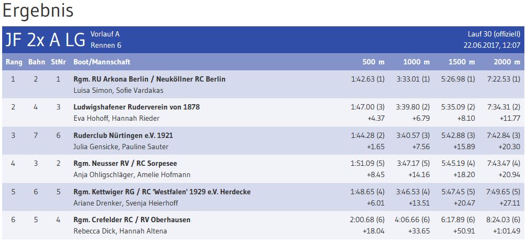Click the Boot/Mannschaft column header
Screen dimensions: 526x241
point(102,62)
